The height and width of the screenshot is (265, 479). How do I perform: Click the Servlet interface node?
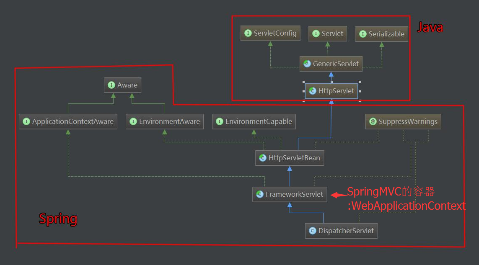coord(327,33)
